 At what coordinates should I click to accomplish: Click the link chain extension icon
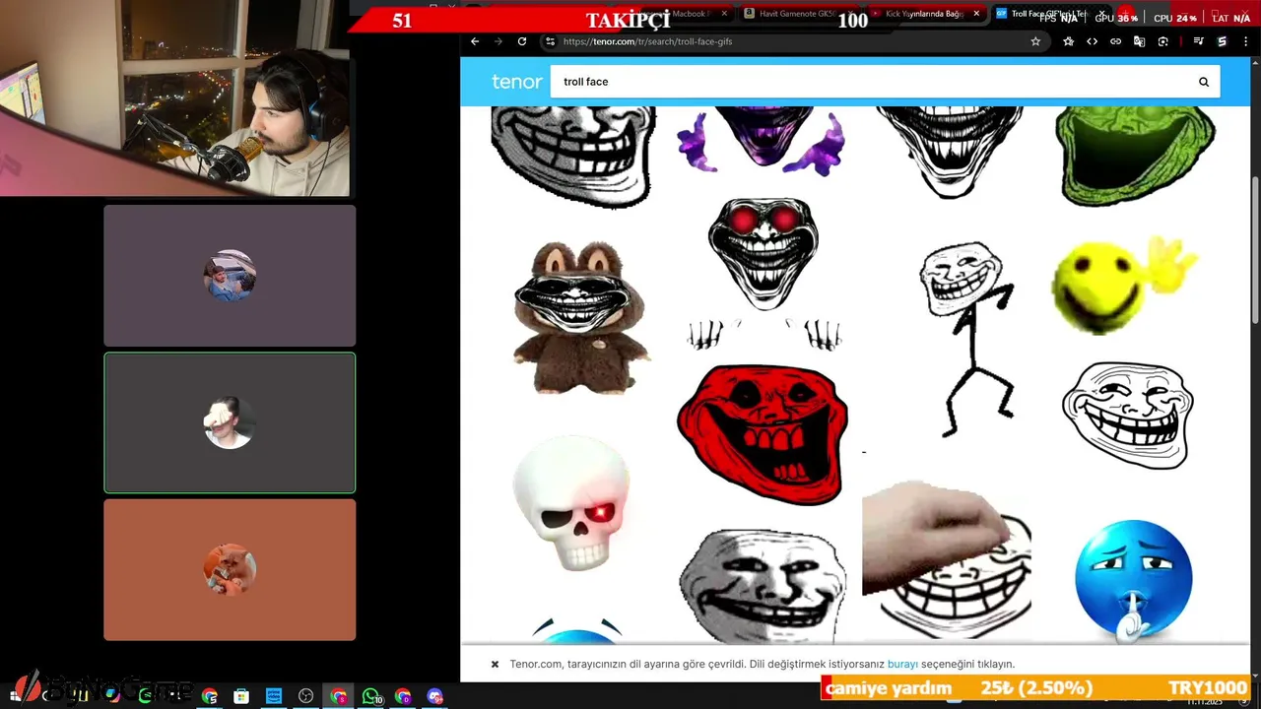pyautogui.click(x=1115, y=41)
